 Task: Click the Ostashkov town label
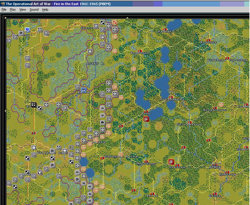(171, 99)
